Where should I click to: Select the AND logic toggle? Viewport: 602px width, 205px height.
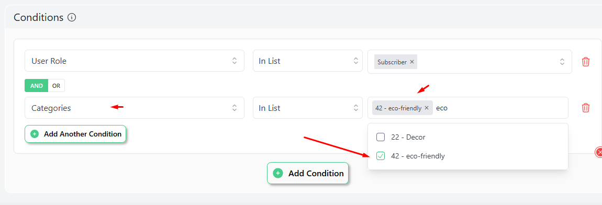click(x=37, y=86)
